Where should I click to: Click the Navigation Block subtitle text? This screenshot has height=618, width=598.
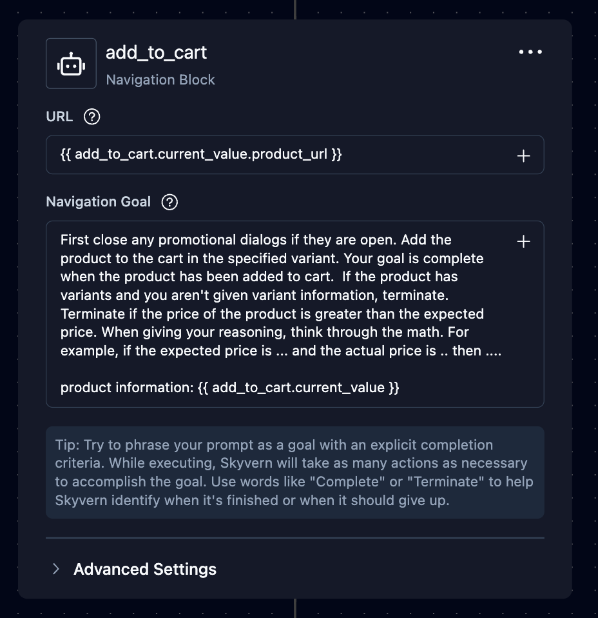pos(160,80)
